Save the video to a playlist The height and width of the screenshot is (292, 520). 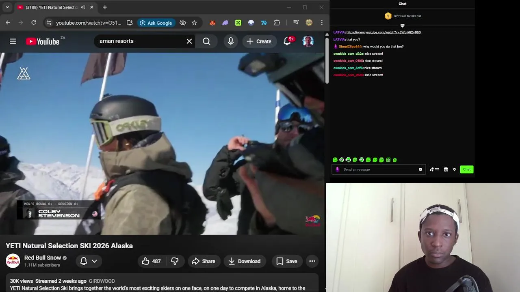(x=287, y=261)
